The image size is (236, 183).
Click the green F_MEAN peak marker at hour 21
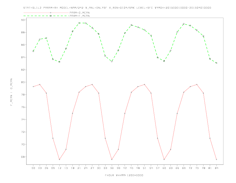[79, 23]
